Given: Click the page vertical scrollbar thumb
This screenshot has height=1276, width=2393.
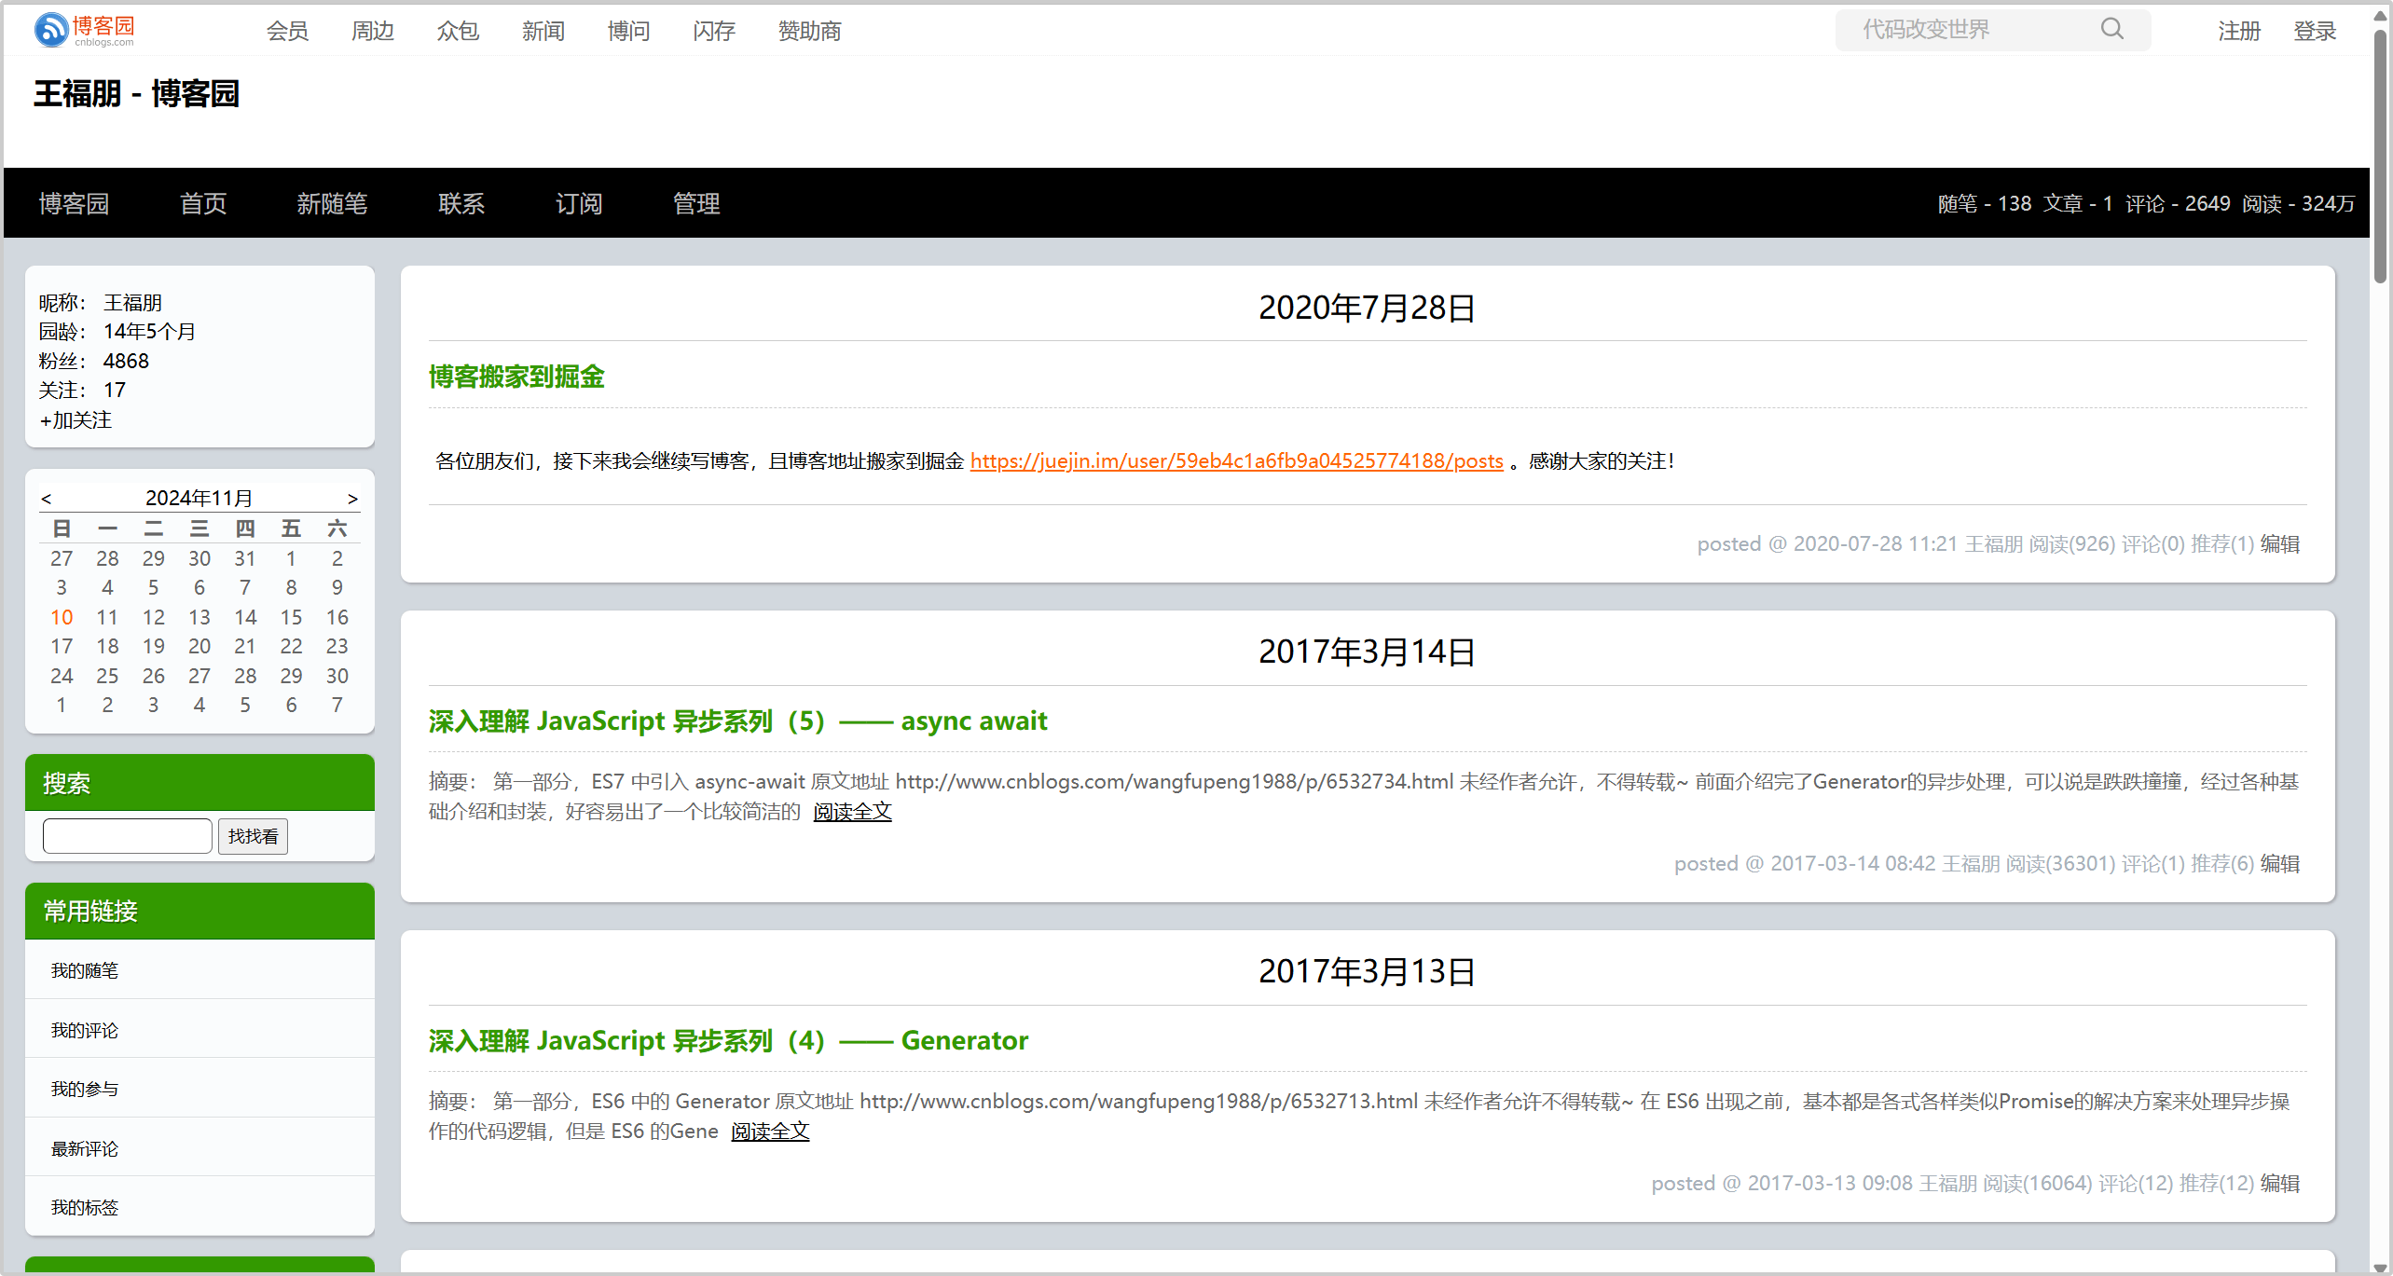Looking at the screenshot, I should (2380, 156).
